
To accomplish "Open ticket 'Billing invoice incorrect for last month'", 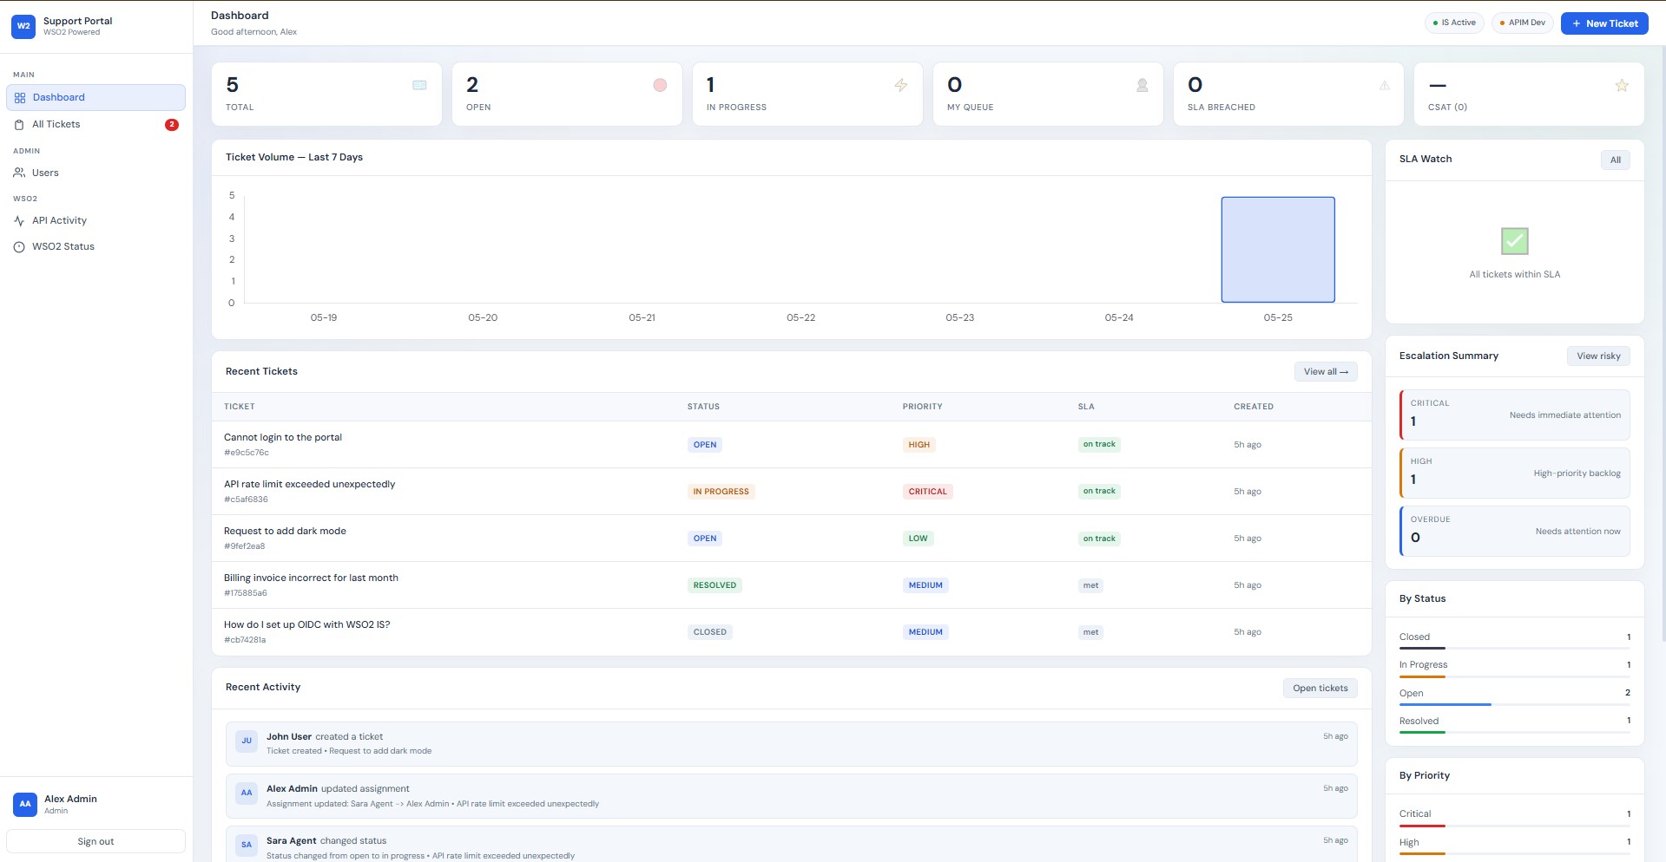I will click(x=311, y=578).
